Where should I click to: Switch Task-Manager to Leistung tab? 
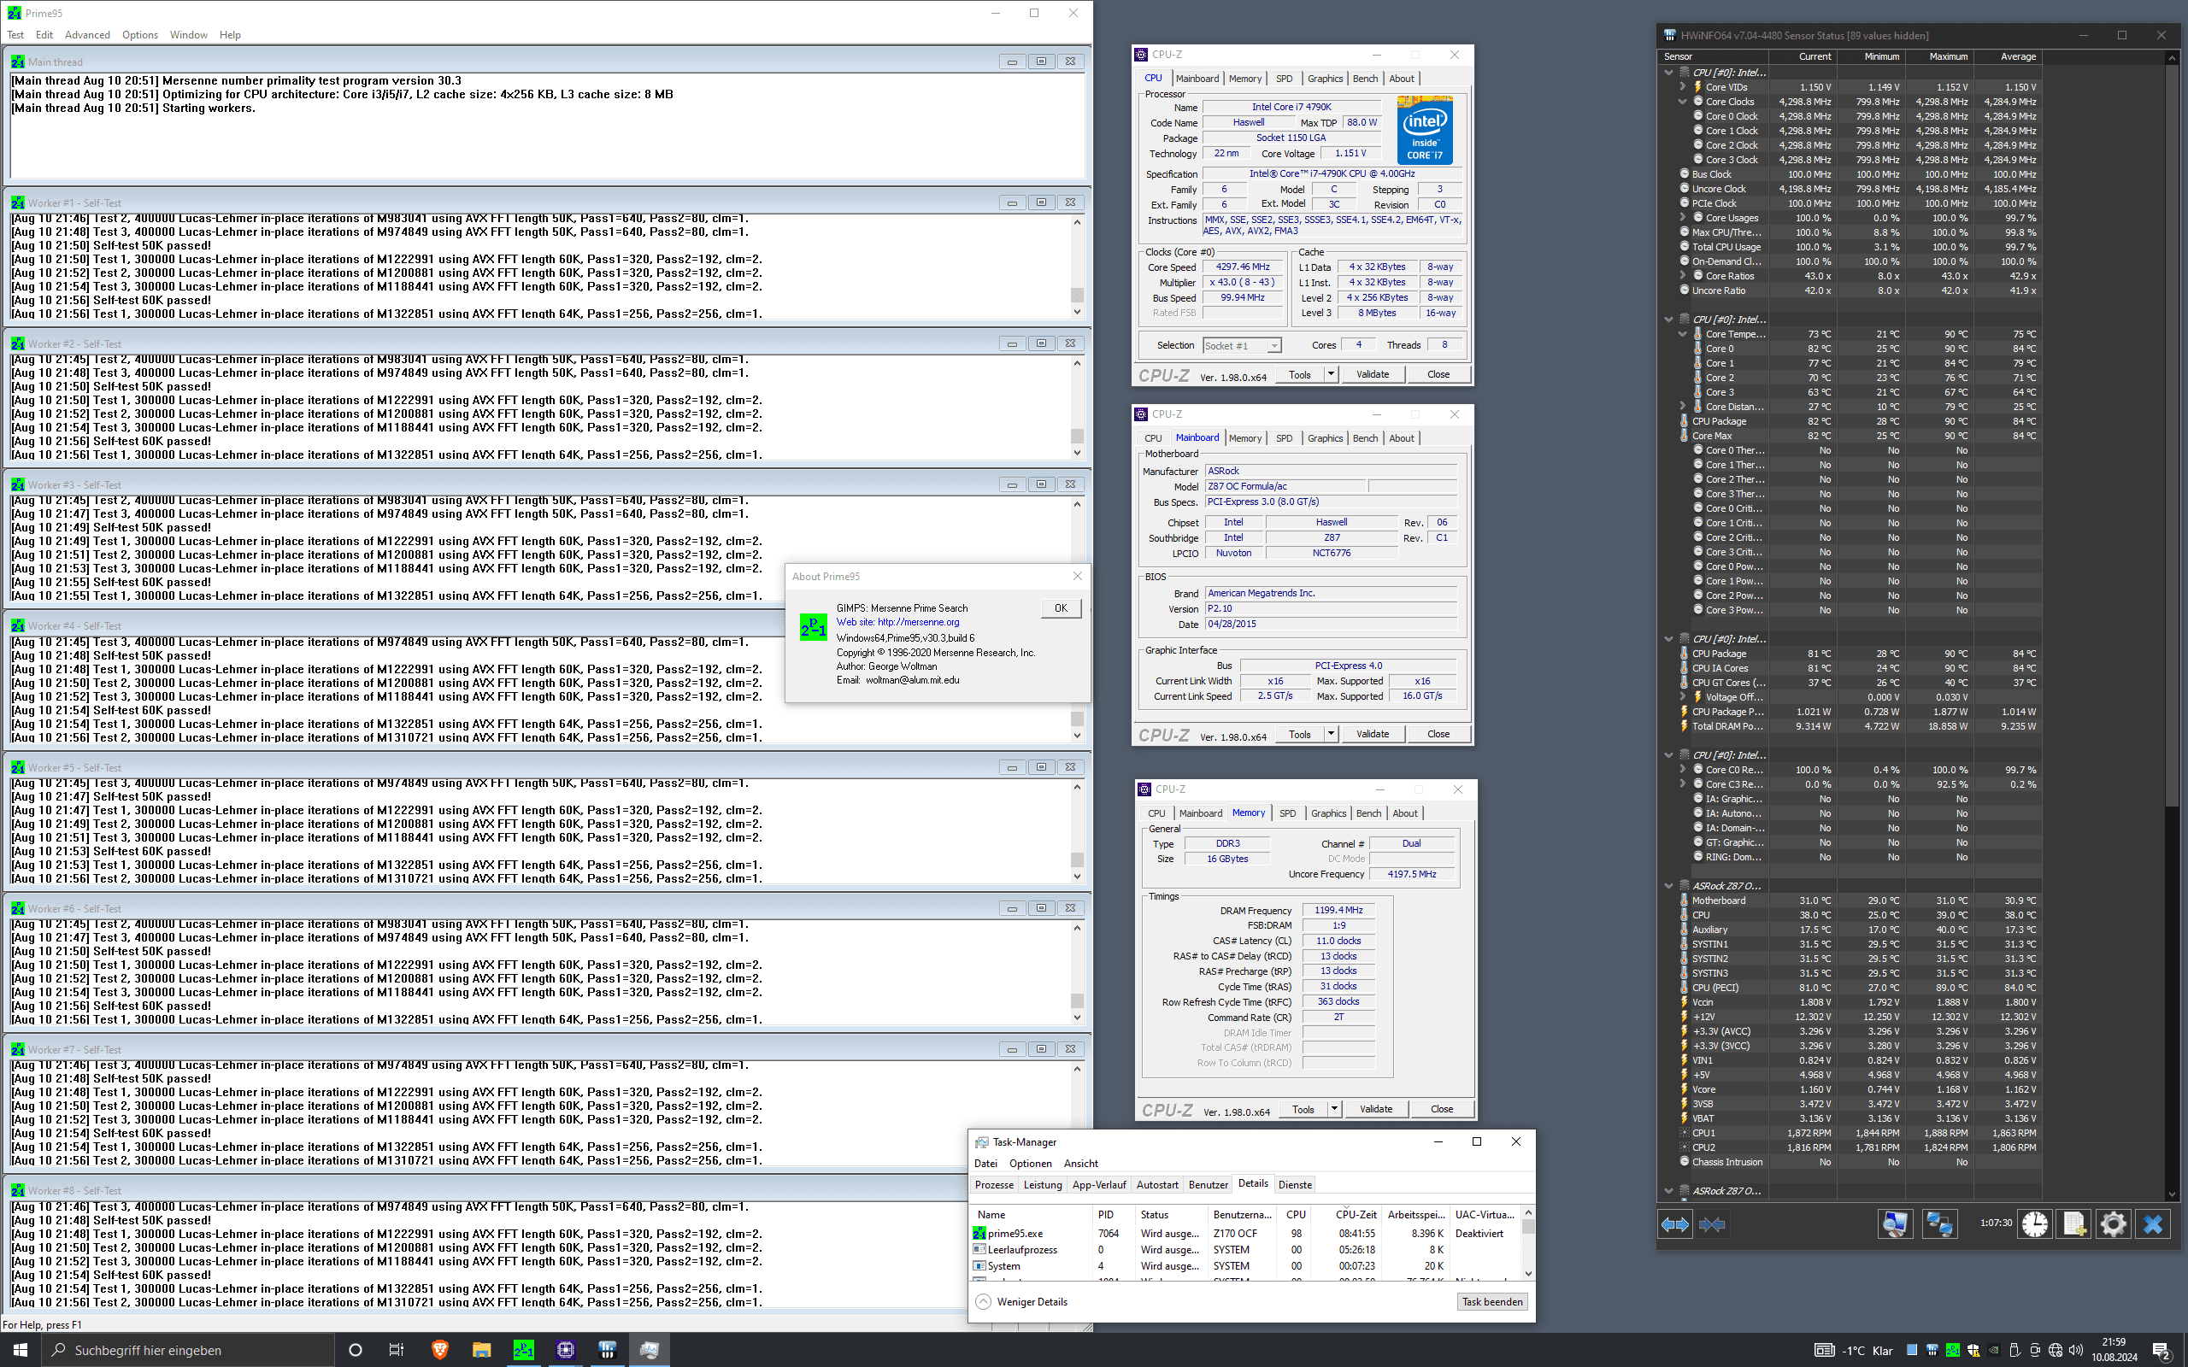(1043, 1184)
